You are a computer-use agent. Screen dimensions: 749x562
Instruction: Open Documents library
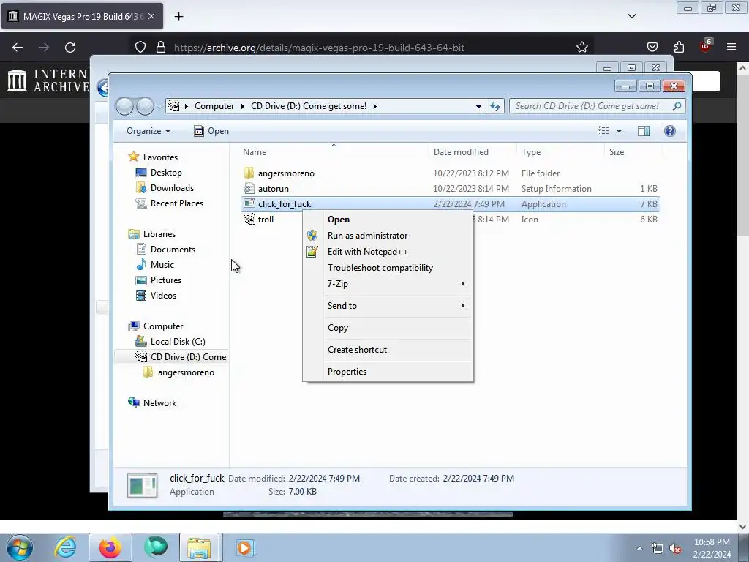pos(173,250)
